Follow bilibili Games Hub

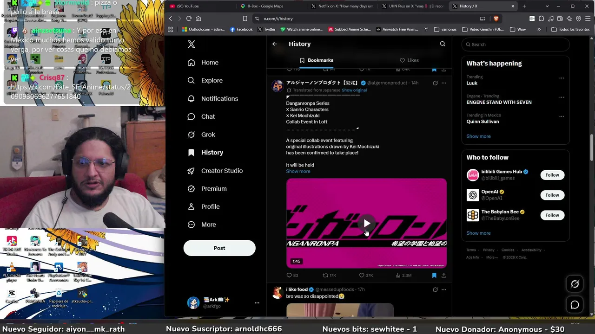pyautogui.click(x=552, y=175)
